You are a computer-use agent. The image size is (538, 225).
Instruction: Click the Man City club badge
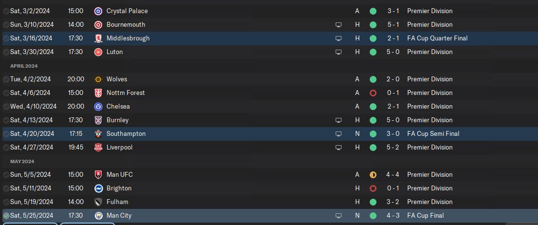point(98,216)
